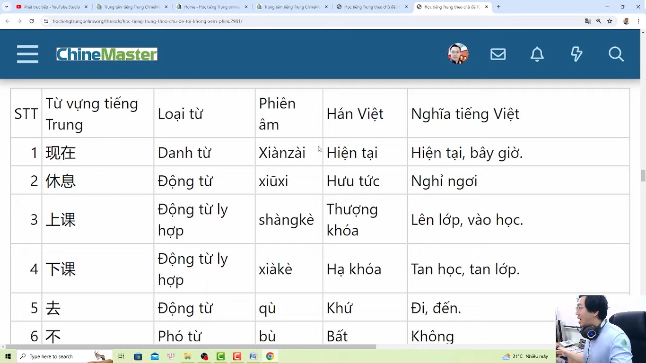Bookmark this page with star icon

coord(610,21)
